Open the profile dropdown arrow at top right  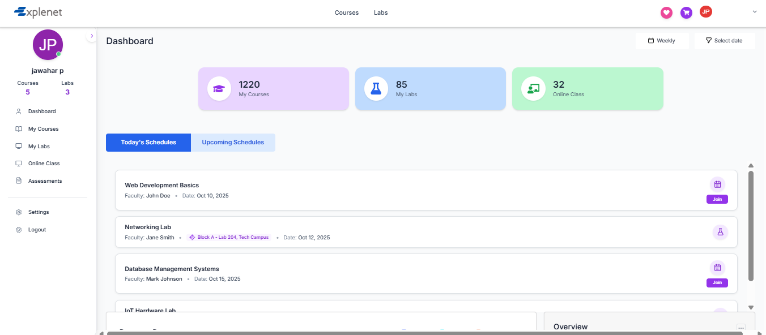755,12
